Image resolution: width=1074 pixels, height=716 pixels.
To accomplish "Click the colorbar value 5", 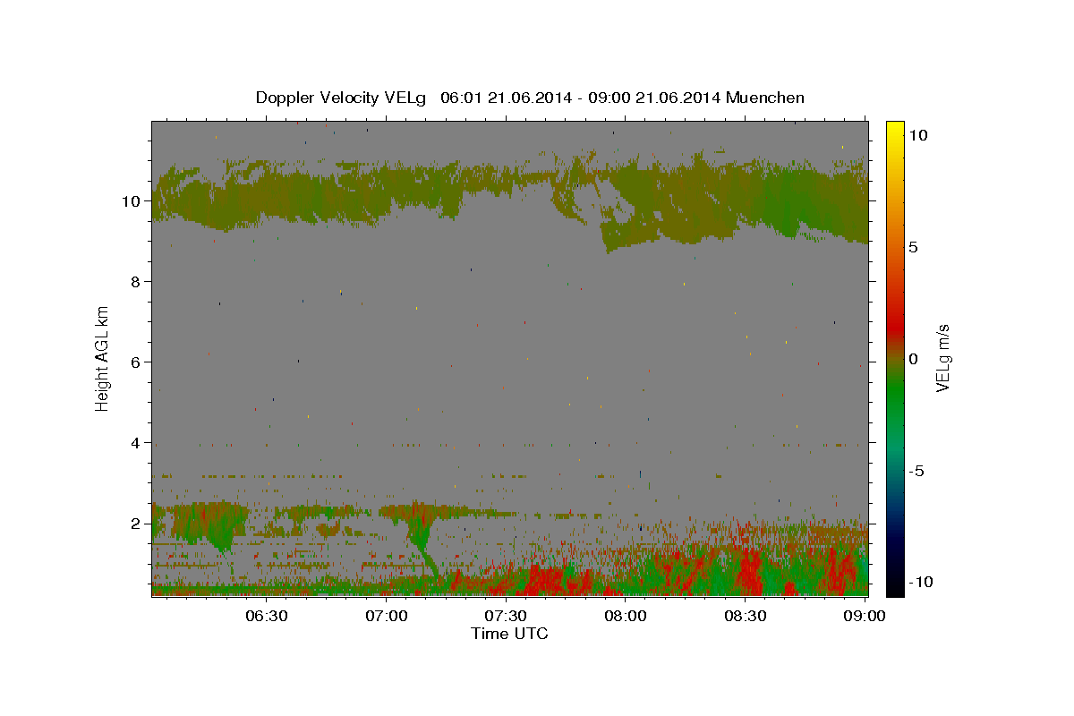I will click(913, 247).
